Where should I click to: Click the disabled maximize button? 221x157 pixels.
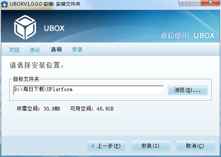195,3
